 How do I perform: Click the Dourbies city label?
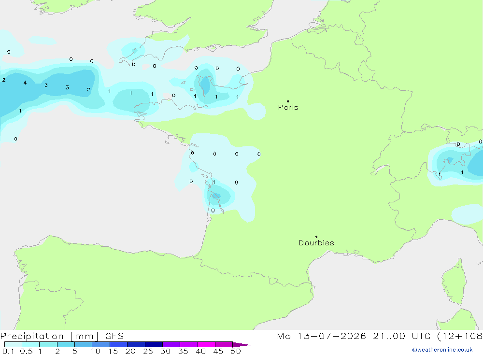[x=316, y=243]
